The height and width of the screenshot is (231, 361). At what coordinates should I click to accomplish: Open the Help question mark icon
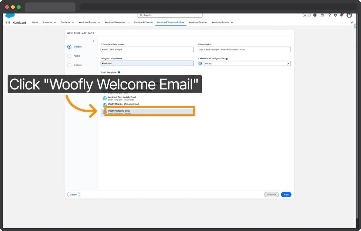pos(329,15)
